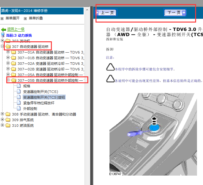Image resolution: width=203 pixels, height=185 pixels.
Task: Click the 变速器控制开关(TCS) page icon
Action: click(x=19, y=91)
